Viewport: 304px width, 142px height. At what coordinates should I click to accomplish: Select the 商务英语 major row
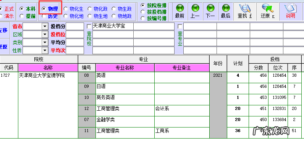pos(125,100)
